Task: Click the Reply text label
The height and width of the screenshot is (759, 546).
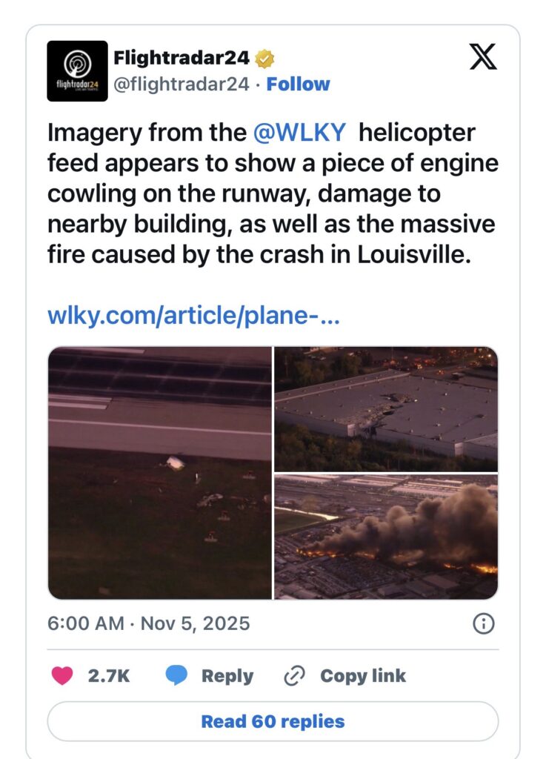Action: [x=227, y=676]
